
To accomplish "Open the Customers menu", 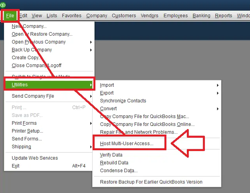I will pos(124,16).
